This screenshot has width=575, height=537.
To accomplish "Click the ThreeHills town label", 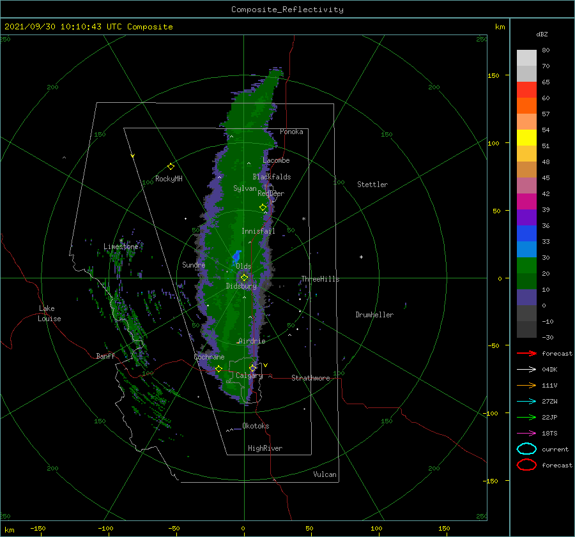I will pos(320,279).
